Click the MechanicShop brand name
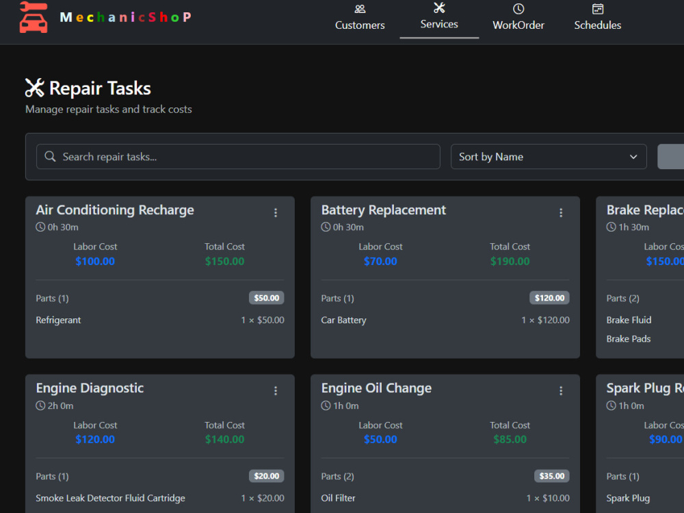Screen dimensions: 684x513 click(126, 17)
